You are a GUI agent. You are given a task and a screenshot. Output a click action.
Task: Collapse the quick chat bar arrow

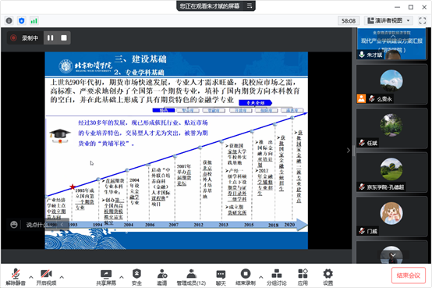pos(62,225)
